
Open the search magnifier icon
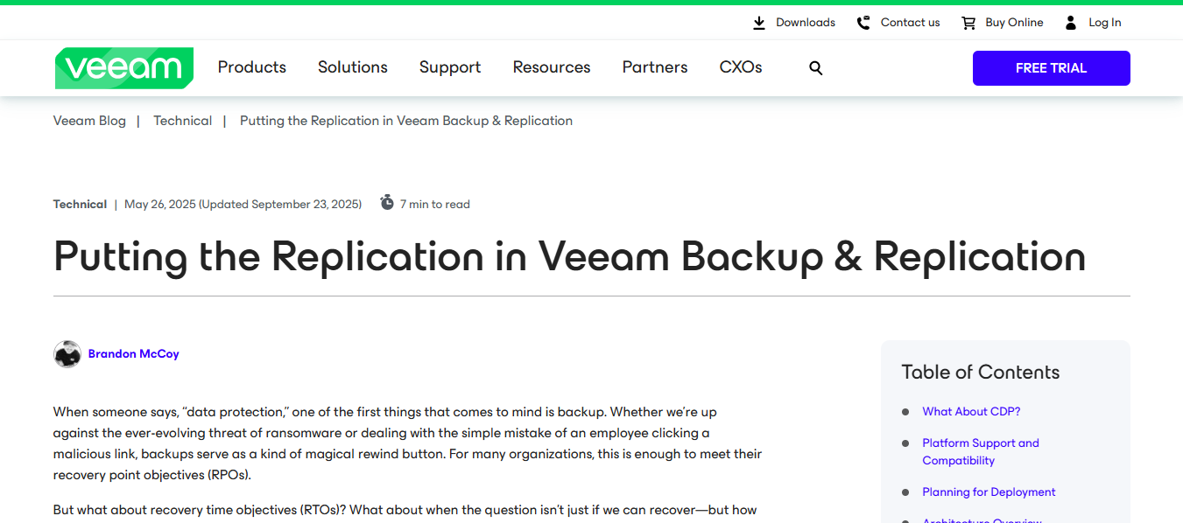[815, 68]
